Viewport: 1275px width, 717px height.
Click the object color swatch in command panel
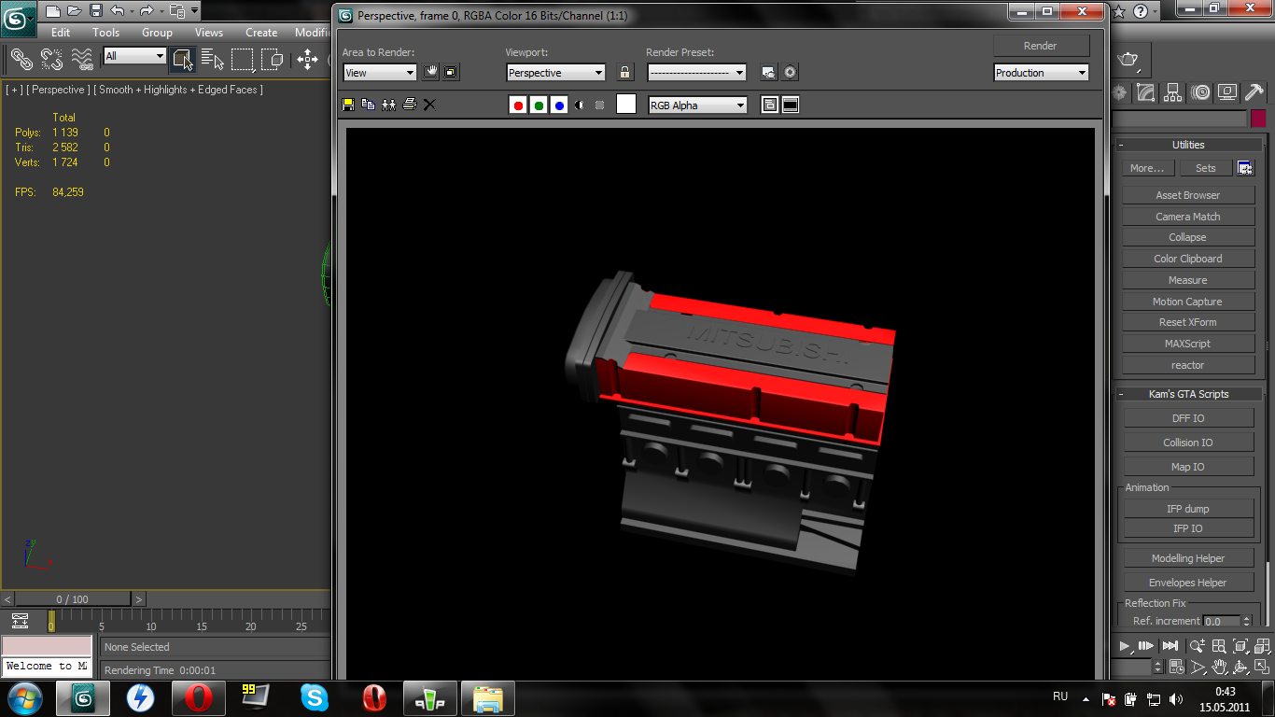[1258, 119]
